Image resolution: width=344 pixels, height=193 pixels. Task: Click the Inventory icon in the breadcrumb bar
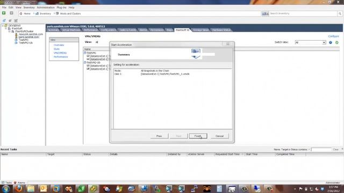point(37,13)
